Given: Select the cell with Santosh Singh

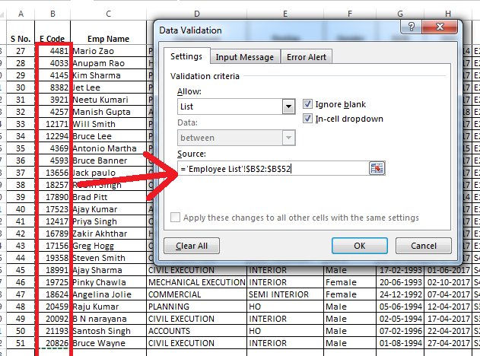Looking at the screenshot, I should click(x=108, y=331).
